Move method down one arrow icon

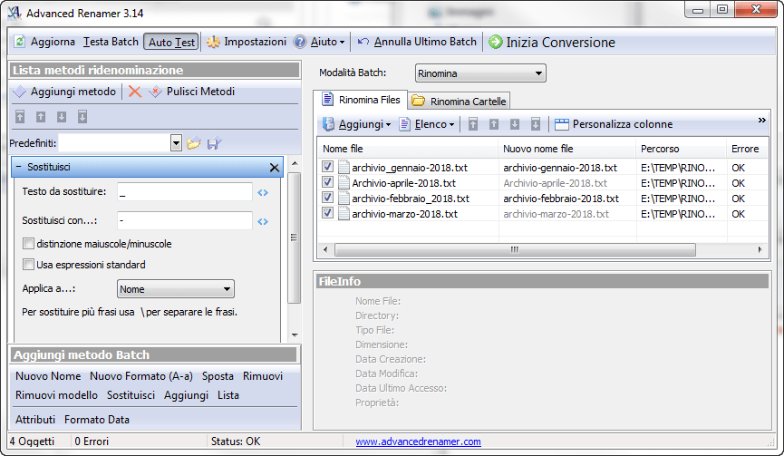(x=62, y=117)
